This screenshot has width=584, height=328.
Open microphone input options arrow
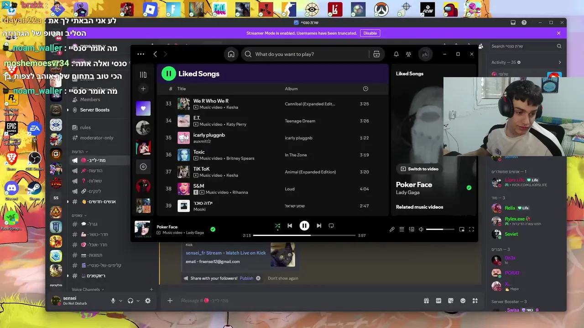point(120,301)
